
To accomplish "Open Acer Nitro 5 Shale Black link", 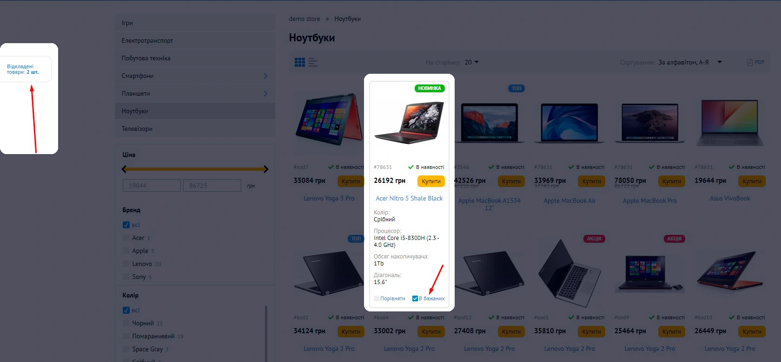I will pyautogui.click(x=409, y=198).
